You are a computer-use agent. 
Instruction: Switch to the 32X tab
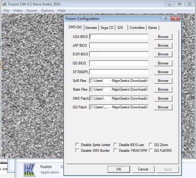click(121, 28)
